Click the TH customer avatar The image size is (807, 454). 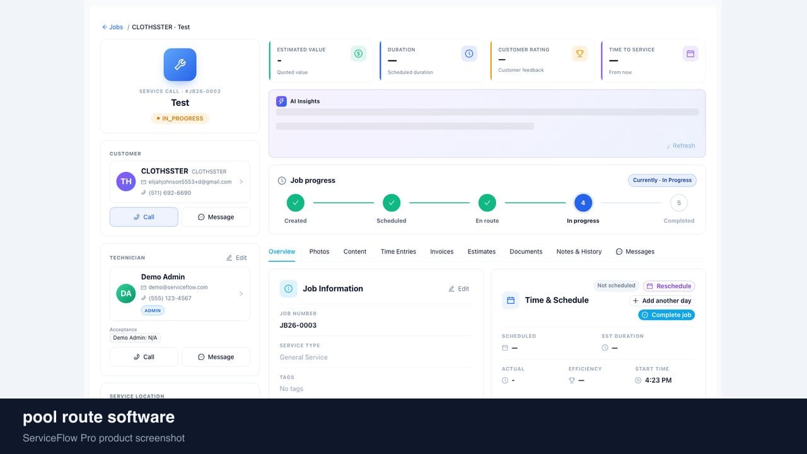[x=126, y=182]
